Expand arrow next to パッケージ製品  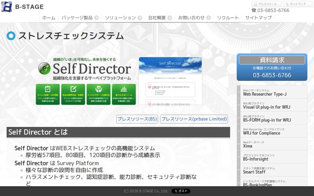click(97, 18)
